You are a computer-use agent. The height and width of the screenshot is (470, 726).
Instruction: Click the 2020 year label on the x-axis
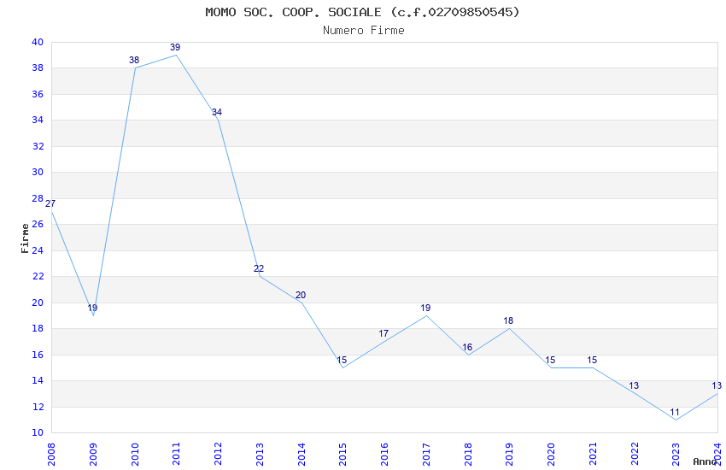(x=552, y=454)
